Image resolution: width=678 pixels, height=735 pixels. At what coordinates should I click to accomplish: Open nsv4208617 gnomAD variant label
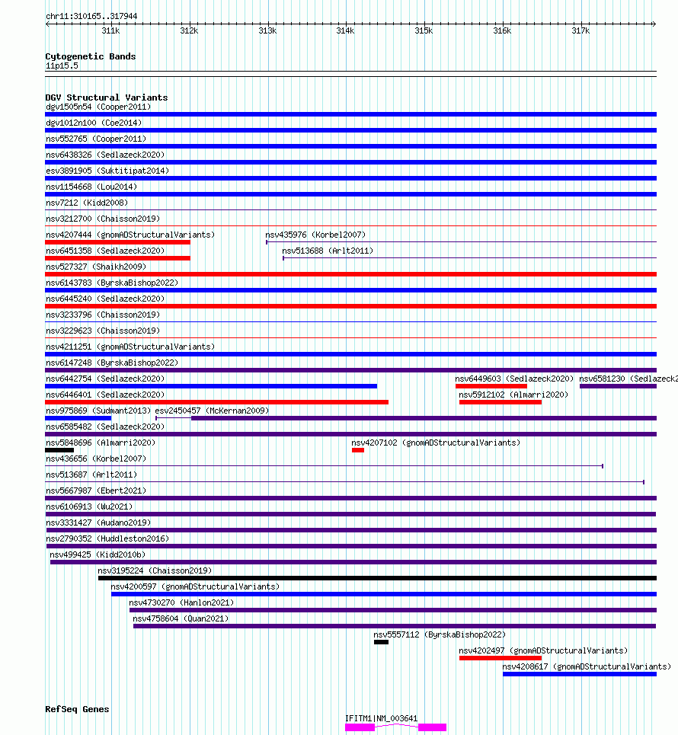tap(587, 666)
